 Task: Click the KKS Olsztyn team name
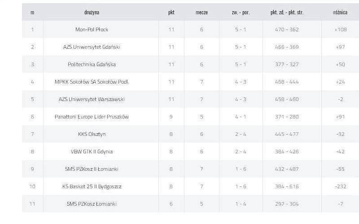click(x=92, y=134)
